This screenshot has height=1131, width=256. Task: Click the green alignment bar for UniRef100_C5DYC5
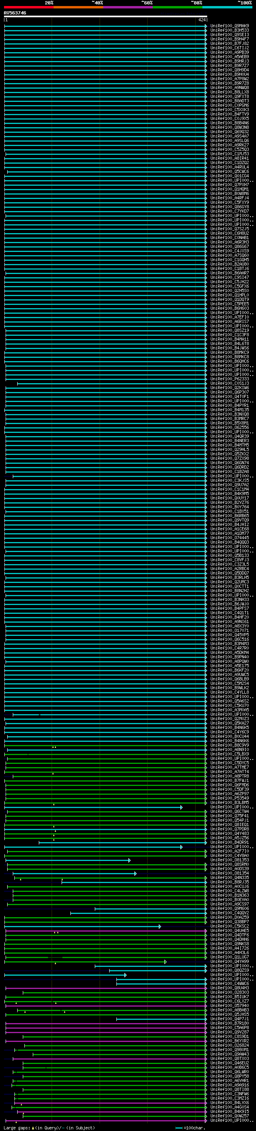106,763
